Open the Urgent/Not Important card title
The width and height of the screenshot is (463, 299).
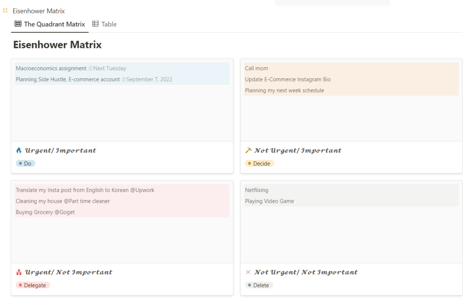point(68,272)
